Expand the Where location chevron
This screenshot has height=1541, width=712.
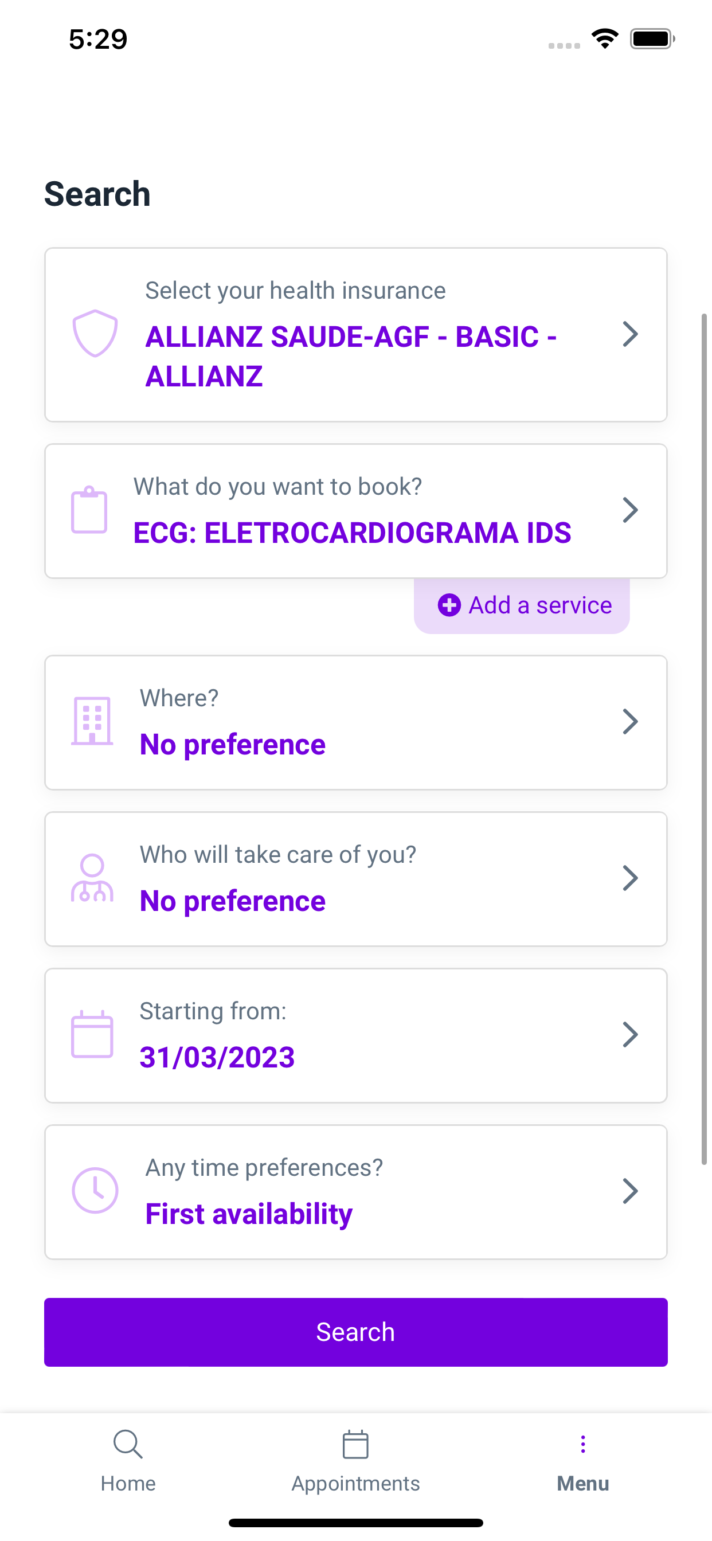click(630, 721)
